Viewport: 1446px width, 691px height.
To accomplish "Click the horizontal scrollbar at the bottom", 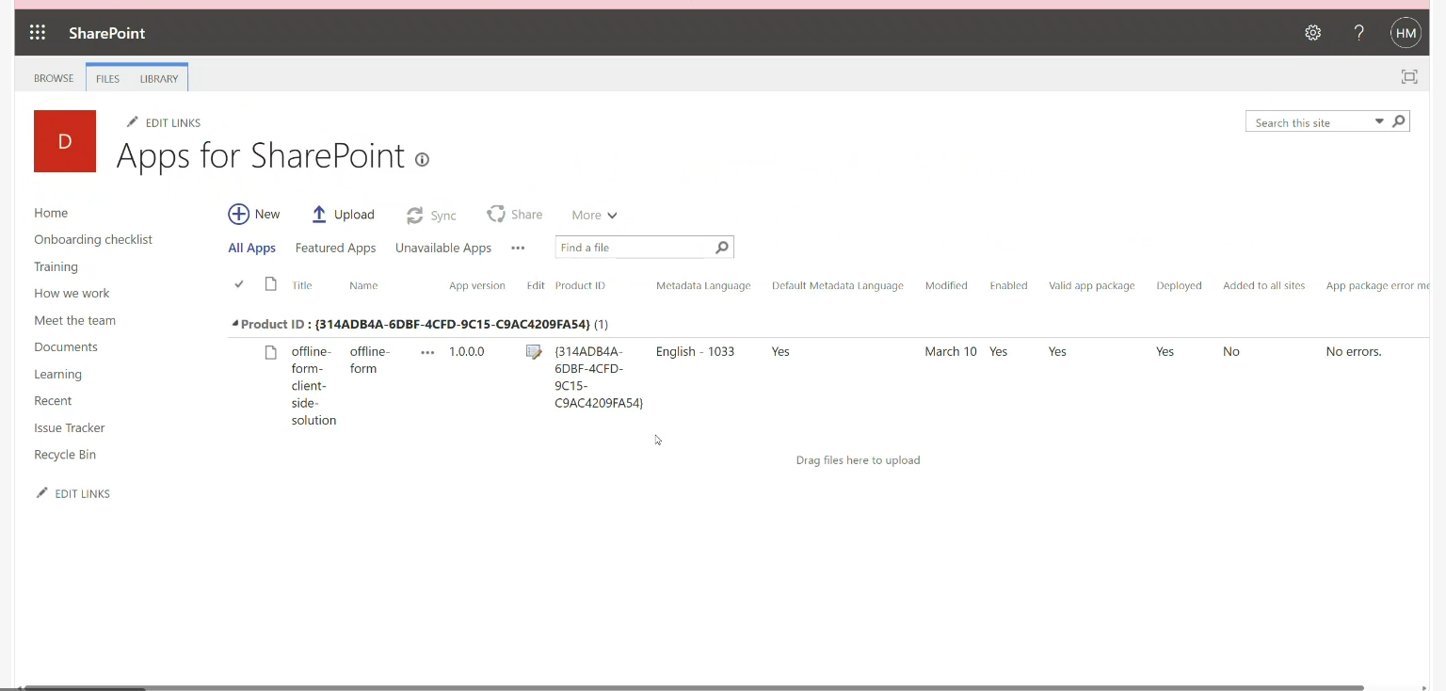I will 694,688.
